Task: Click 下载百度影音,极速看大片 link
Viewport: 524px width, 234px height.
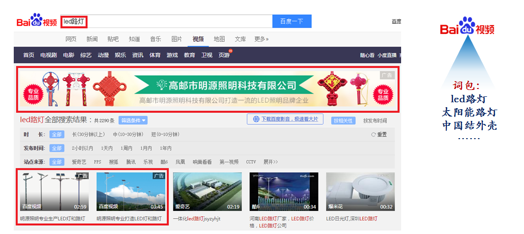Action: [x=290, y=119]
